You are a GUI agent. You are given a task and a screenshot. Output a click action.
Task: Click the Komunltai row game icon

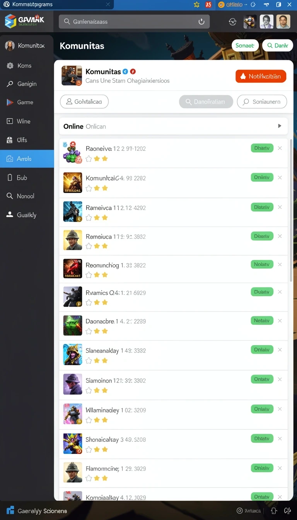click(x=73, y=183)
